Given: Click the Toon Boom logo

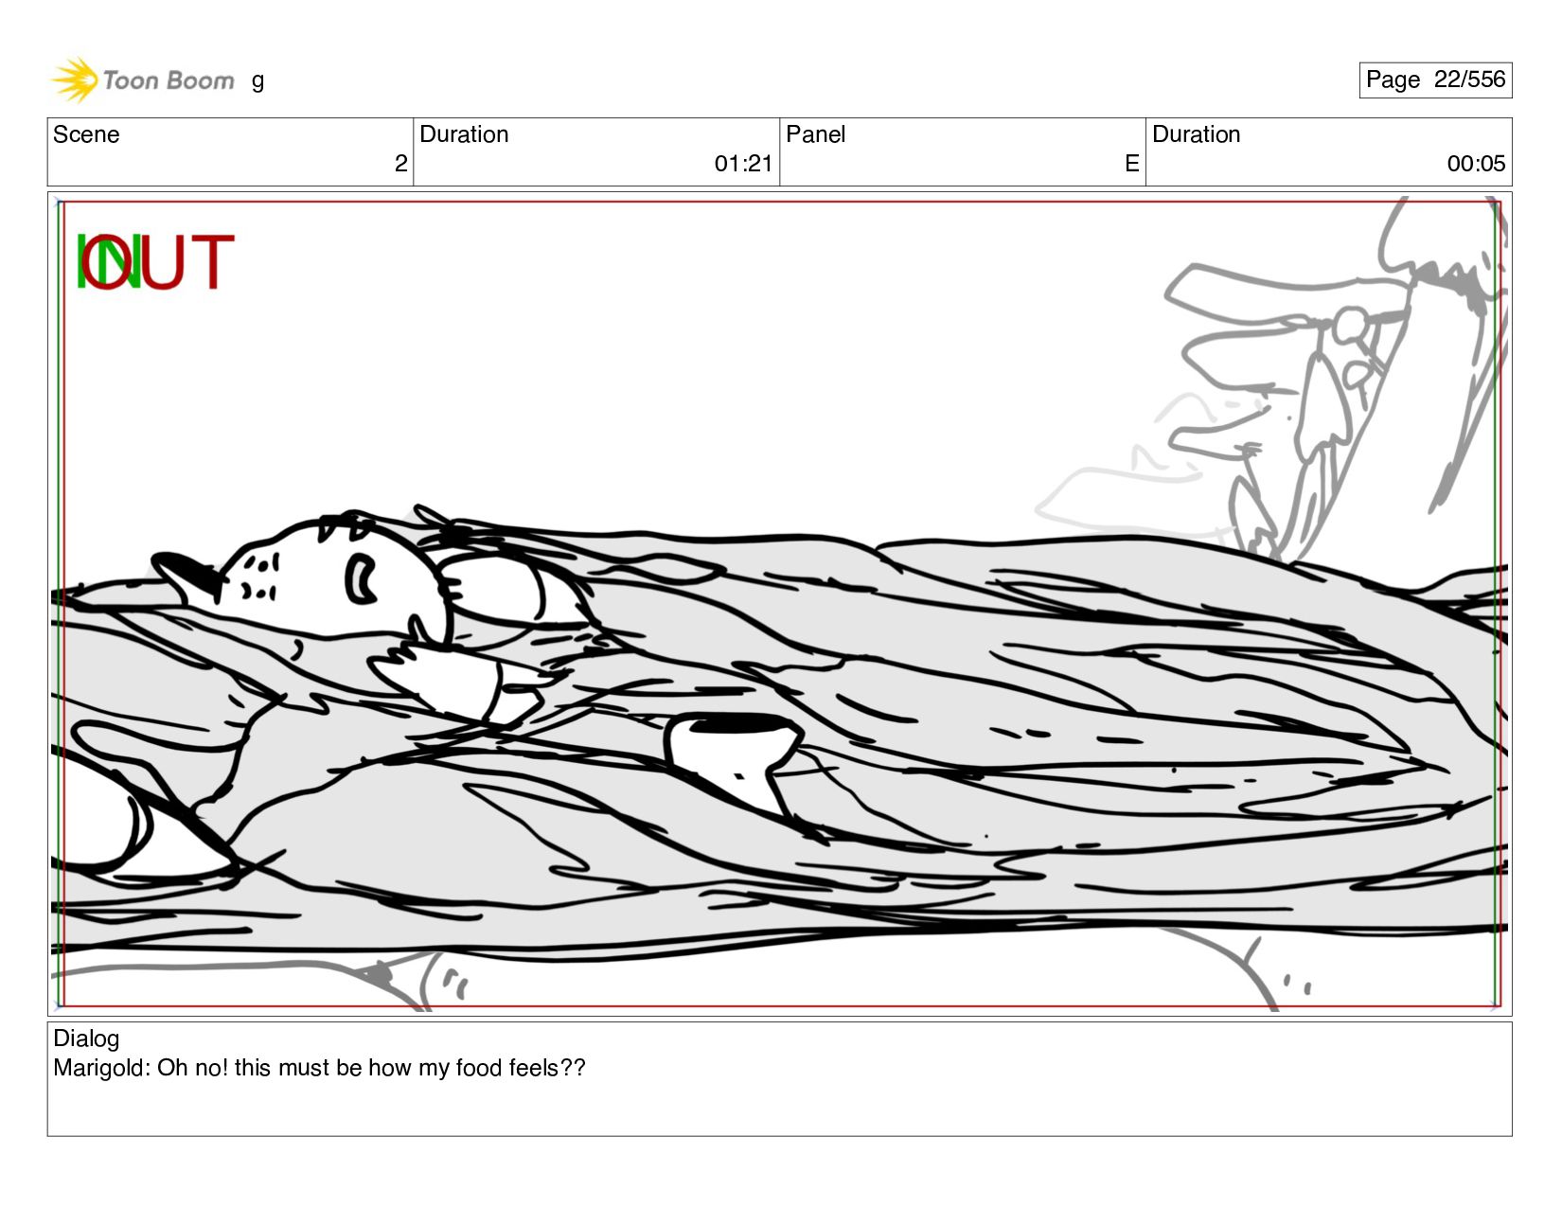Looking at the screenshot, I should pyautogui.click(x=142, y=80).
